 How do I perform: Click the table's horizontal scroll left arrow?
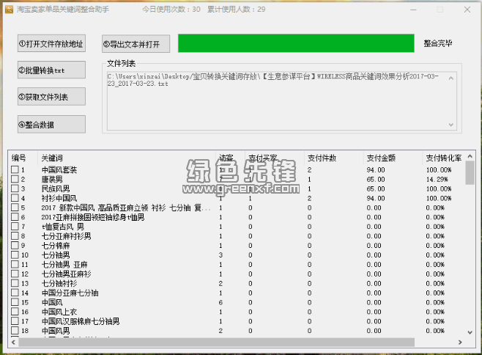click(x=13, y=342)
